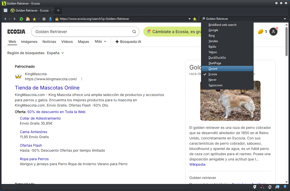
Task: Open the downloads arrow icon
Action: pos(50,19)
